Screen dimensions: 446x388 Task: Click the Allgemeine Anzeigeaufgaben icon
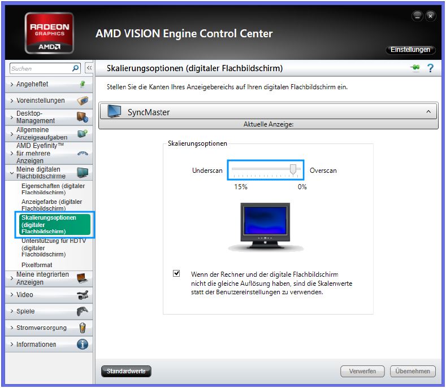click(x=83, y=133)
